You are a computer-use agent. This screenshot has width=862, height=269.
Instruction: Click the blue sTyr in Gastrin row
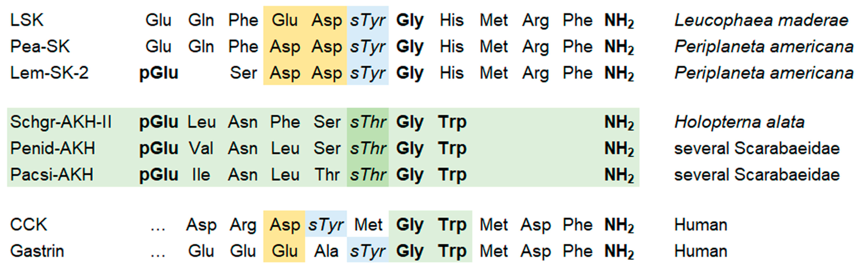point(368,252)
